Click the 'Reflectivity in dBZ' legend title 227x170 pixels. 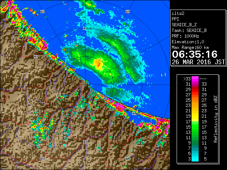tap(216, 119)
